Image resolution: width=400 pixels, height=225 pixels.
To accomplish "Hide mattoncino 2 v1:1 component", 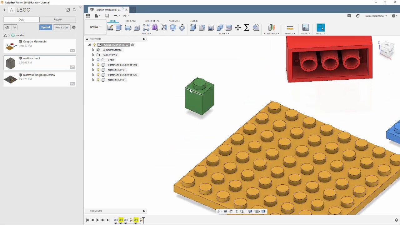I will [x=98, y=70].
